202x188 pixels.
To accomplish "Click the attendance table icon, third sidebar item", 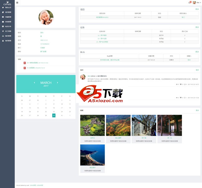I will click(x=3, y=17).
